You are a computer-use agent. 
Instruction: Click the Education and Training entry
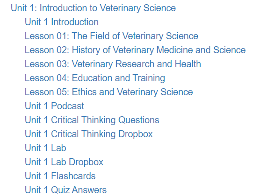[95, 78]
